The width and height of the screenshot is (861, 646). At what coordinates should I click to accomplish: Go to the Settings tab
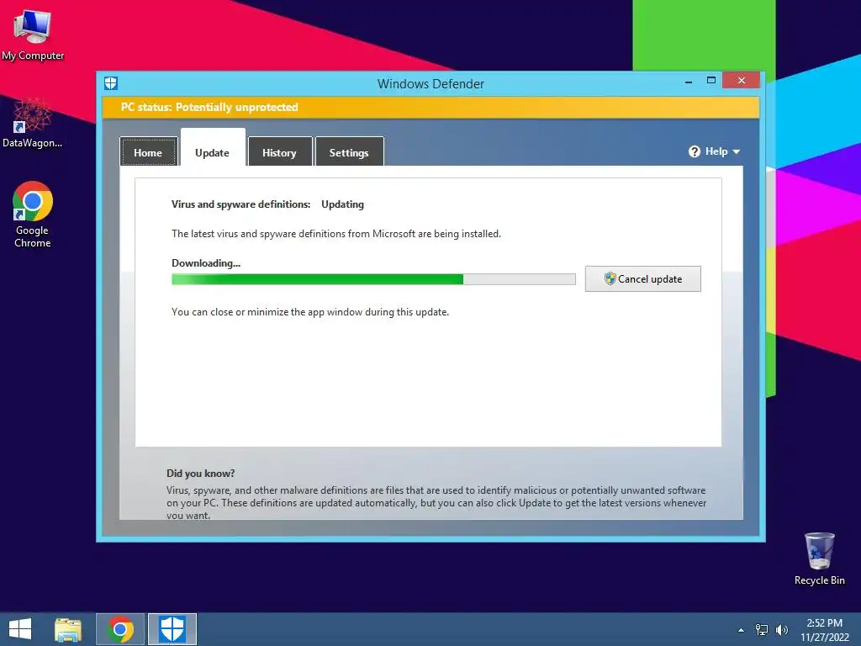(349, 152)
